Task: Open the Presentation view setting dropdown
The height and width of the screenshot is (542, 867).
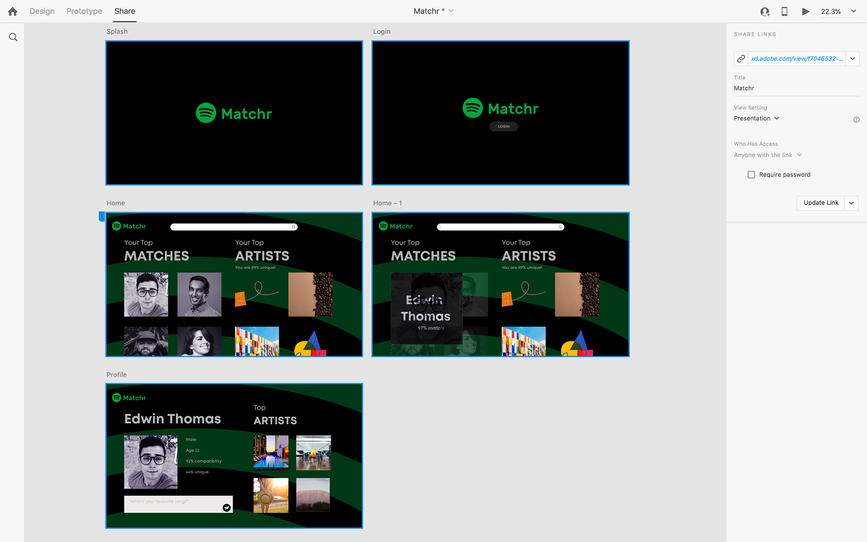Action: [756, 118]
